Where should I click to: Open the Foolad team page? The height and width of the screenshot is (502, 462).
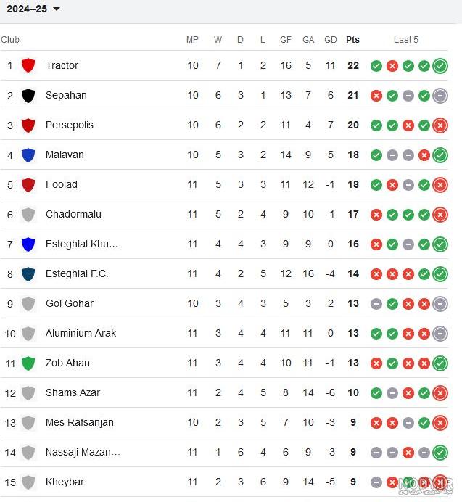pyautogui.click(x=62, y=184)
